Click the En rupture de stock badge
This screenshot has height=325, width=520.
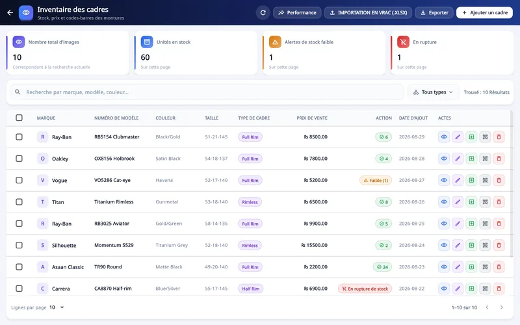(x=365, y=289)
